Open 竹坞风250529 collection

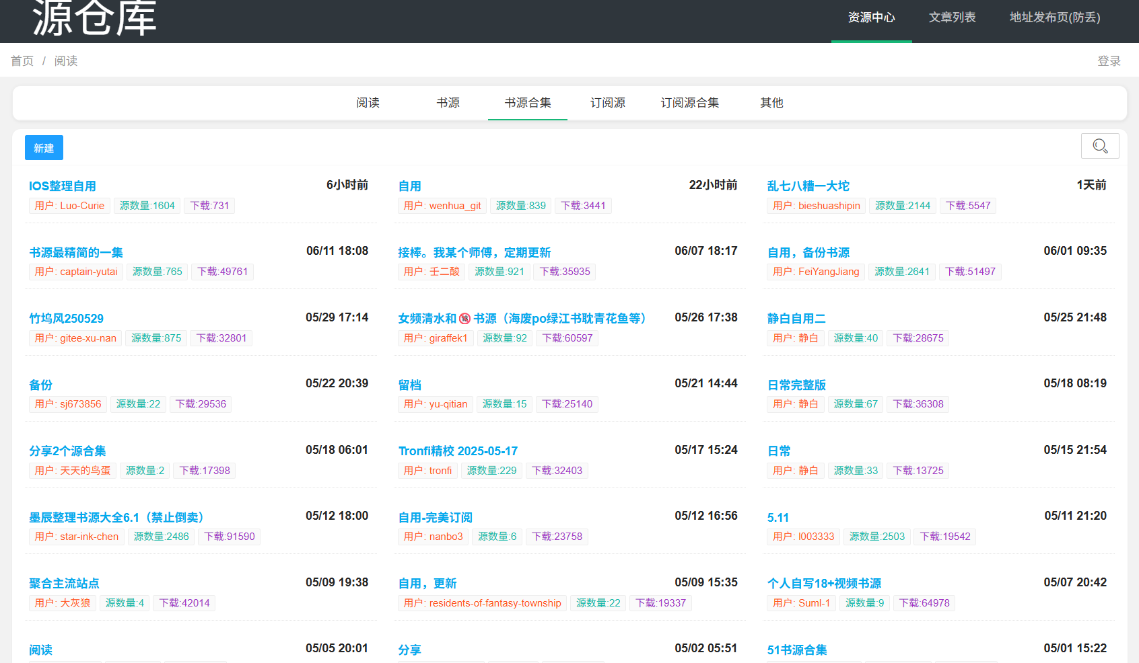click(x=66, y=319)
